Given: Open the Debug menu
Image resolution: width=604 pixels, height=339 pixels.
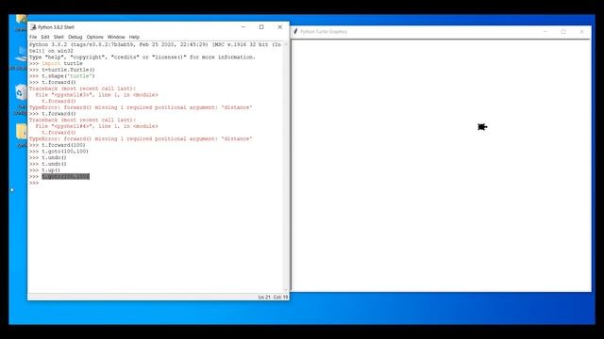Looking at the screenshot, I should pyautogui.click(x=75, y=37).
